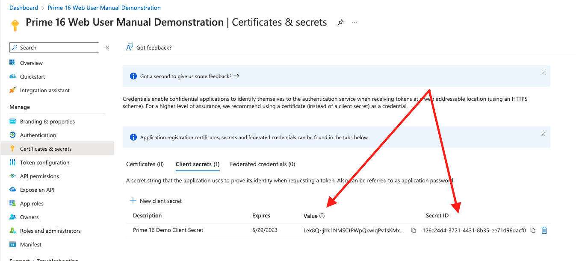Collapse the left sidebar menu
Image resolution: width=576 pixels, height=261 pixels.
[x=107, y=47]
